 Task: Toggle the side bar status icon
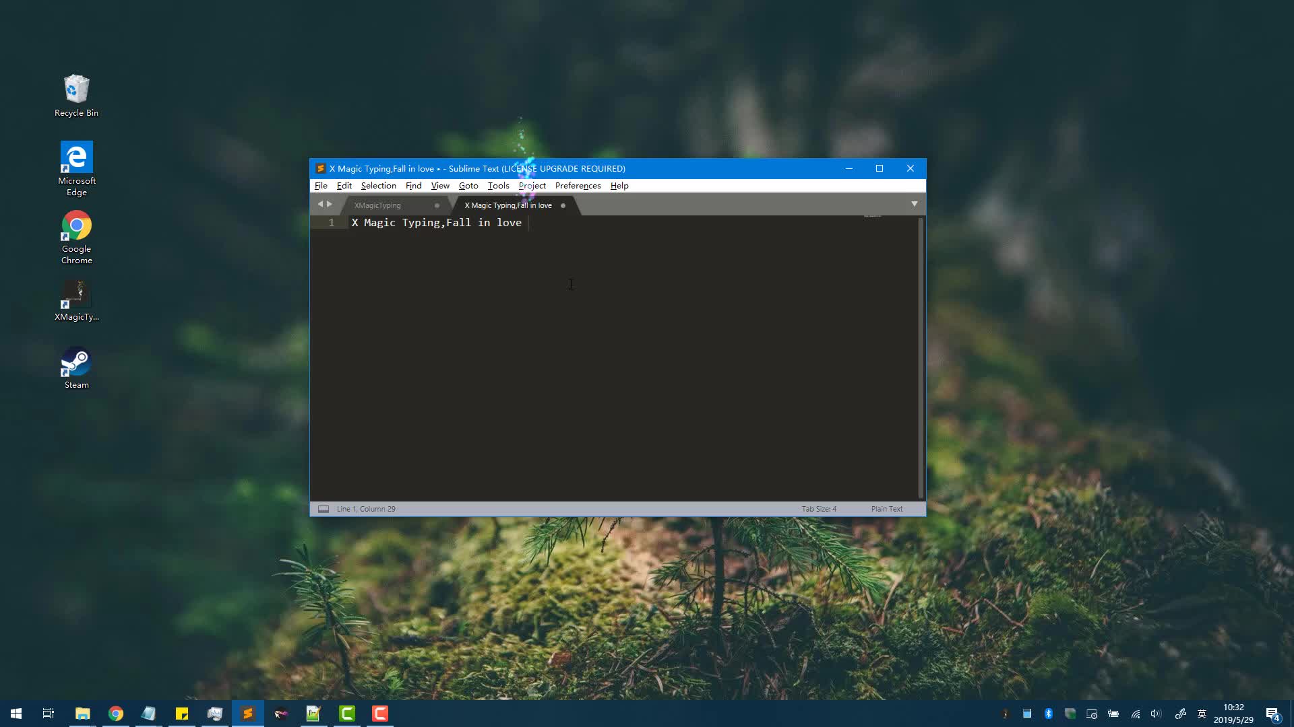tap(323, 509)
